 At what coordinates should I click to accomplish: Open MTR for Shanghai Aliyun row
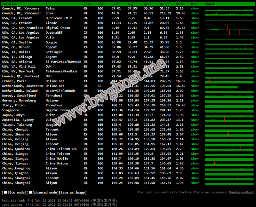point(195,183)
